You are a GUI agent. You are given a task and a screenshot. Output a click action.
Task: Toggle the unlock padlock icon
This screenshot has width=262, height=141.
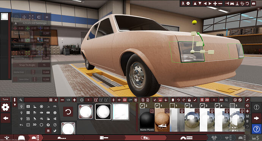pos(189,100)
